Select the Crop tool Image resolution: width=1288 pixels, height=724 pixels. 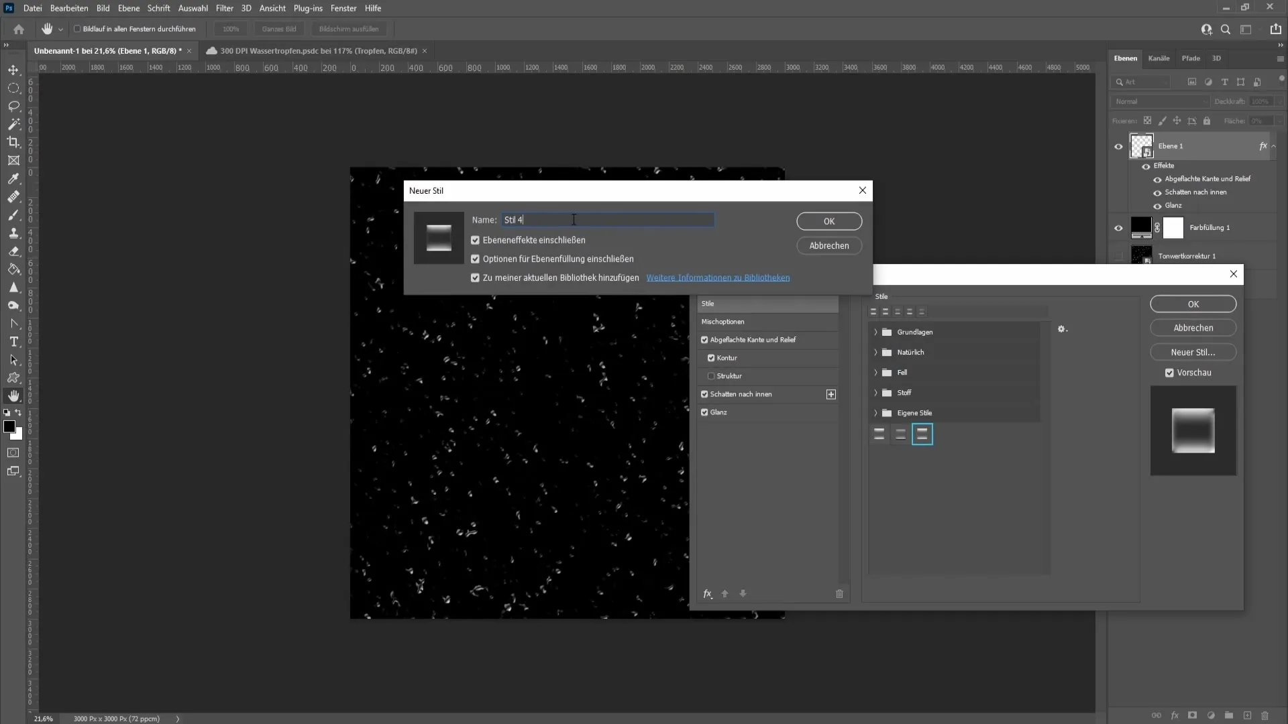click(x=13, y=142)
